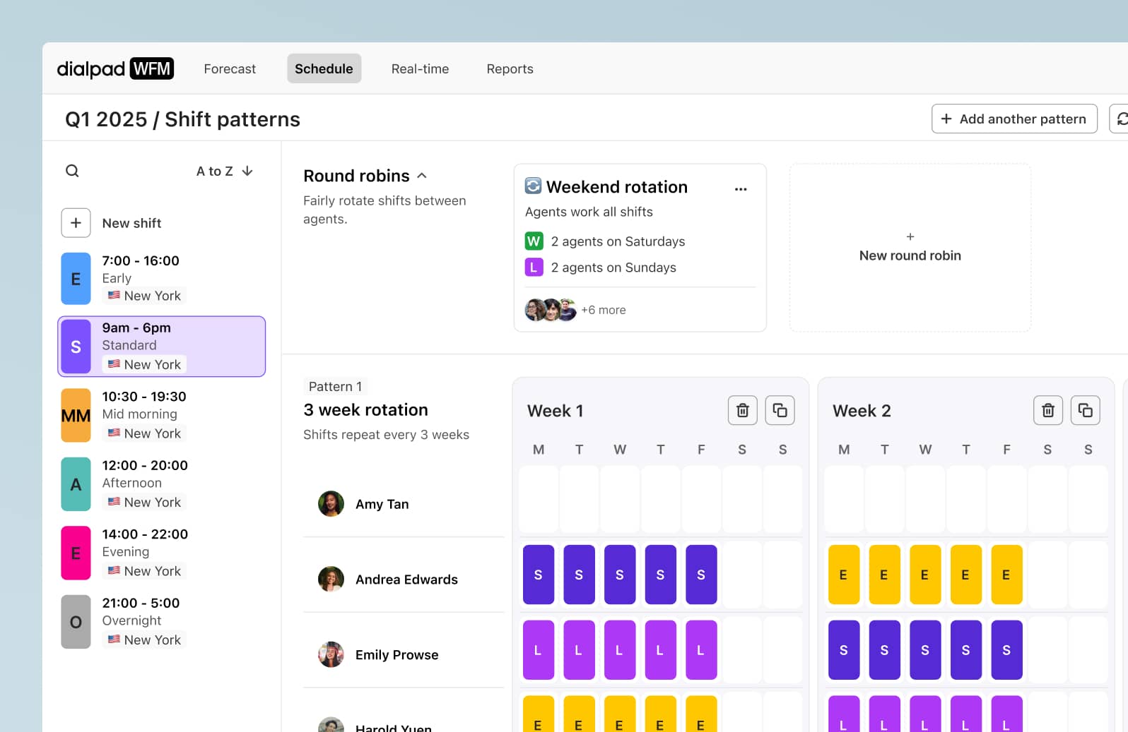Screen dimensions: 1128x732
Task: Delete Week 1 using trash icon
Action: click(x=742, y=410)
